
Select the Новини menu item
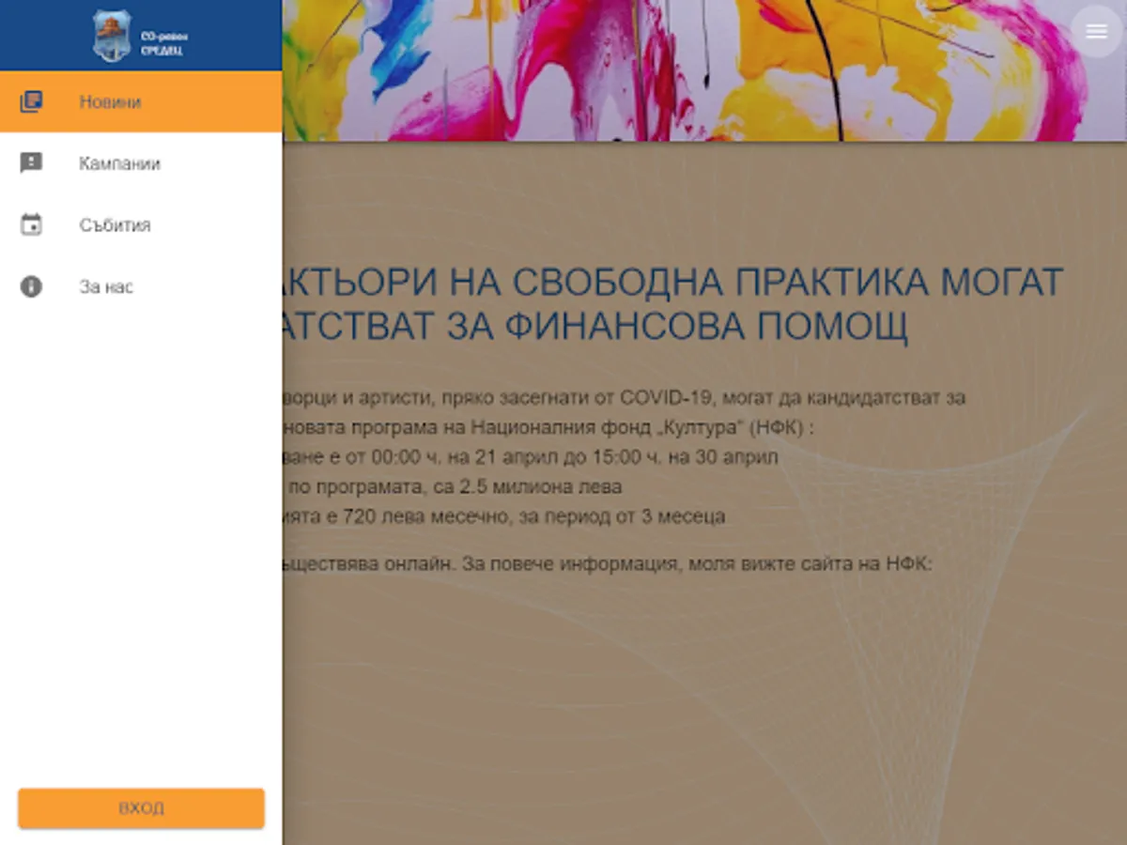pyautogui.click(x=141, y=101)
